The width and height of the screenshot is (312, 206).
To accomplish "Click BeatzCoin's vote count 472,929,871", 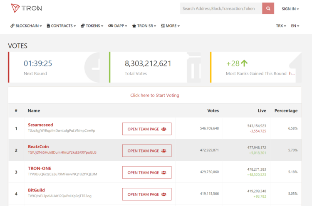I will [209, 150].
